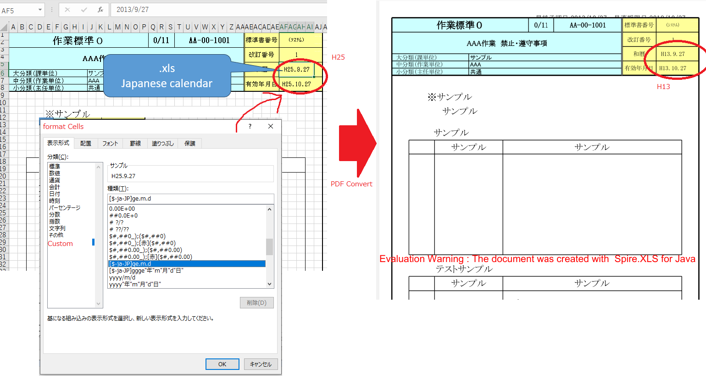Viewport: 706px width, 380px height.
Task: Select Excel title cell 作業標準 0
Action: pyautogui.click(x=78, y=40)
